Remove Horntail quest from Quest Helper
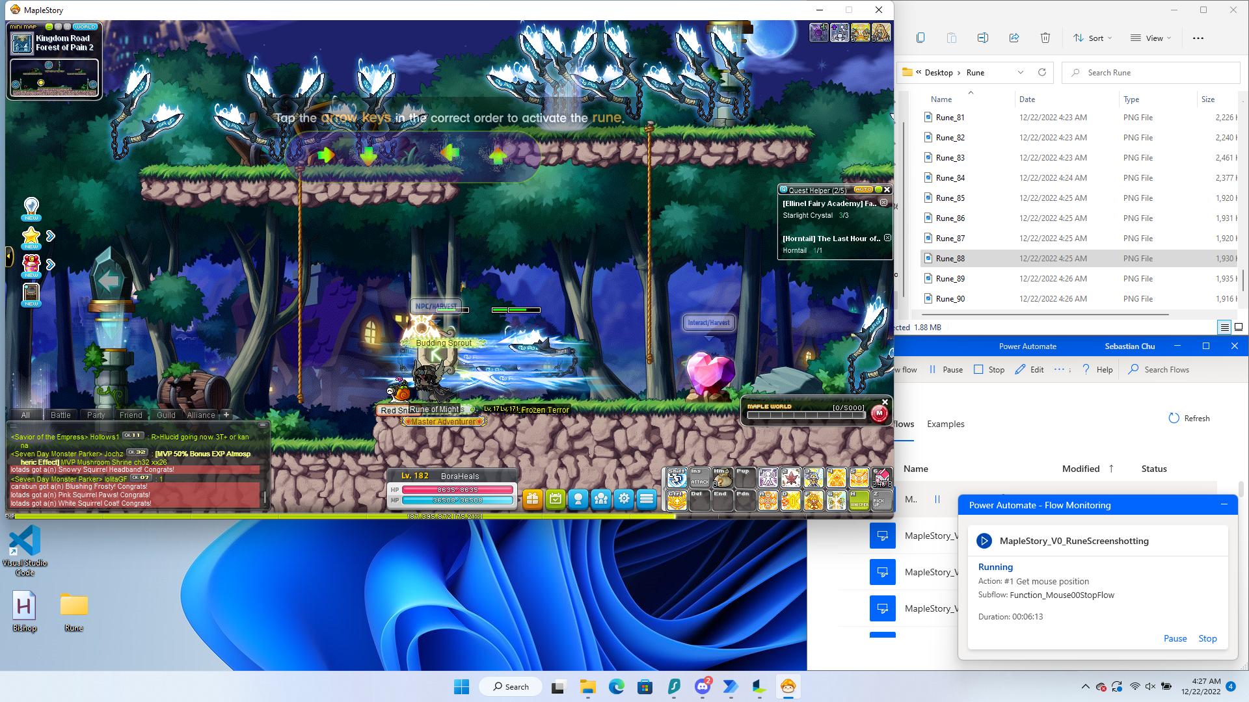Viewport: 1249px width, 702px height. (887, 238)
